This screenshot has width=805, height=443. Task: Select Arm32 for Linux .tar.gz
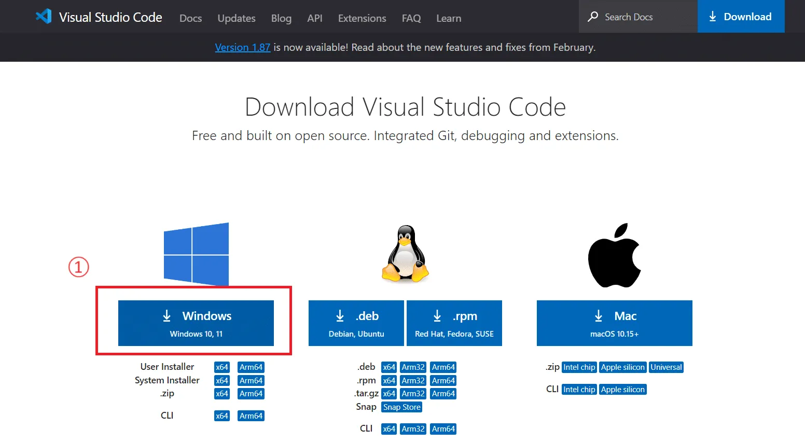[413, 394]
